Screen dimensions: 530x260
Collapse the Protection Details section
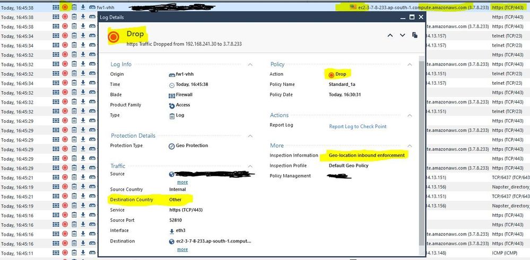[250, 136]
